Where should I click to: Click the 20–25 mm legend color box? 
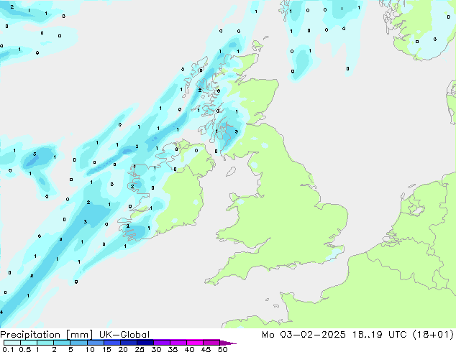pos(129,343)
